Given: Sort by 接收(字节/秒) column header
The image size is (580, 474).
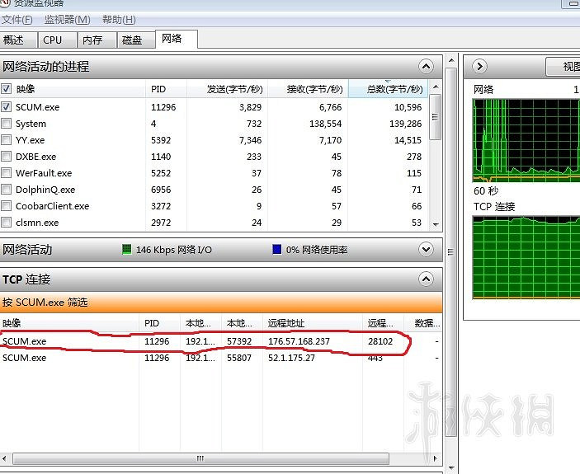Looking at the screenshot, I should tap(308, 89).
